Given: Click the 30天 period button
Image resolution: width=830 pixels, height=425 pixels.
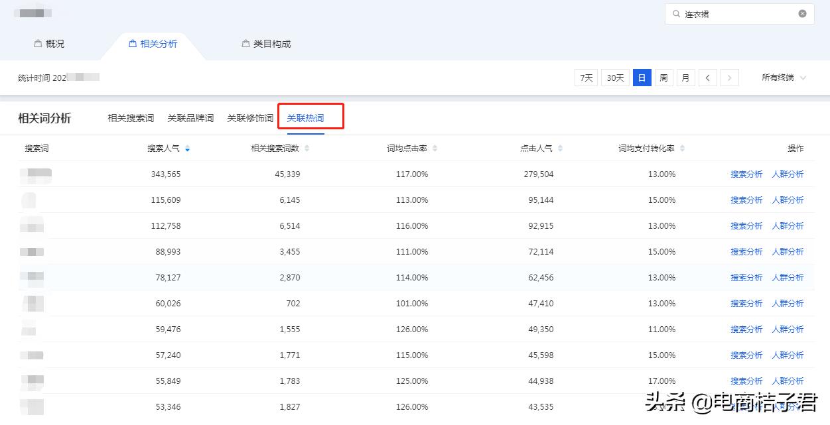Looking at the screenshot, I should pyautogui.click(x=614, y=77).
